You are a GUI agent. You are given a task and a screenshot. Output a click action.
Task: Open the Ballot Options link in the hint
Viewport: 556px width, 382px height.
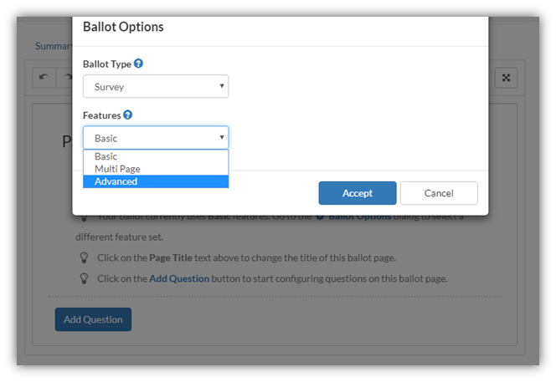(359, 217)
